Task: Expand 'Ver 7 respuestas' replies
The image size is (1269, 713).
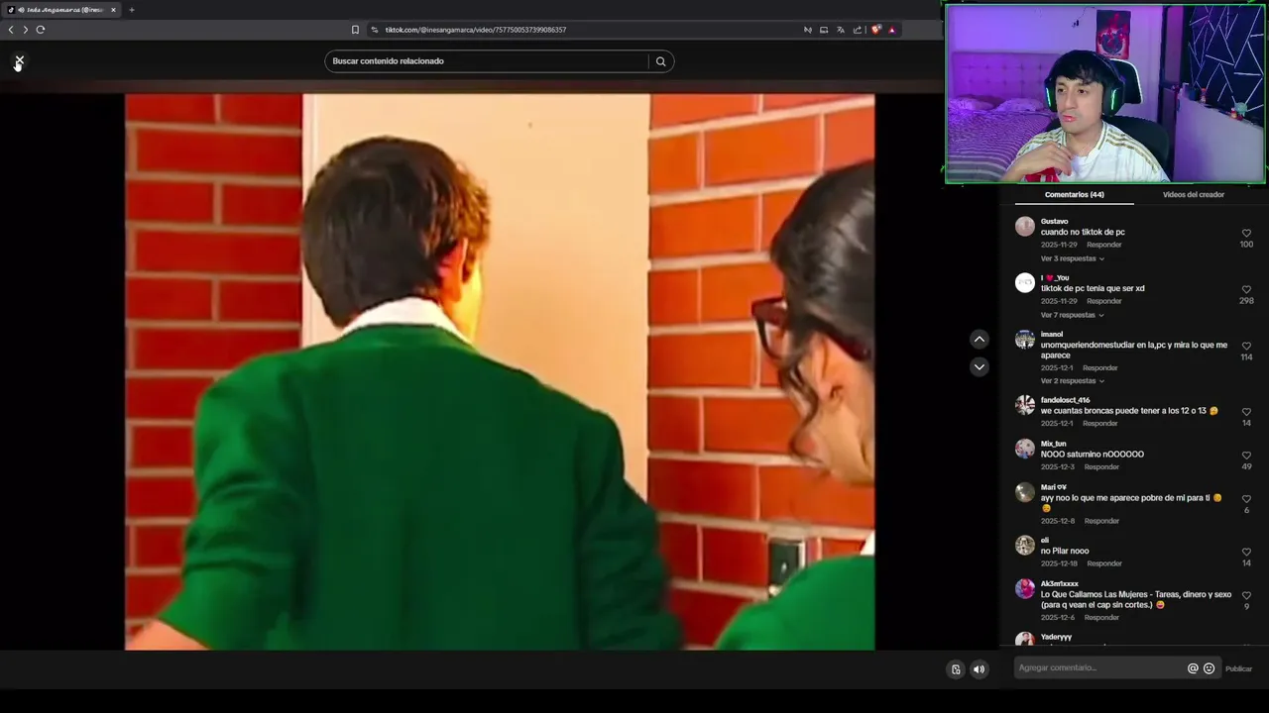Action: point(1072,315)
